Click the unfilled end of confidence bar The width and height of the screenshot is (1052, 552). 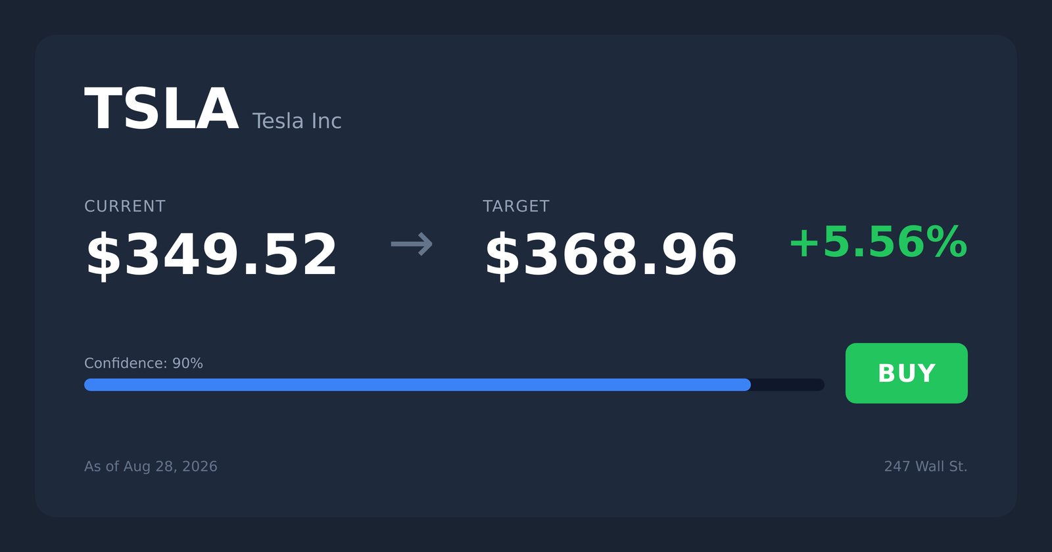click(x=788, y=384)
